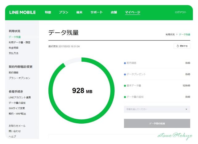The width and height of the screenshot is (198, 144).
Task: Open LINEアカウント連携 in the sidebar
Action: pyautogui.click(x=20, y=97)
